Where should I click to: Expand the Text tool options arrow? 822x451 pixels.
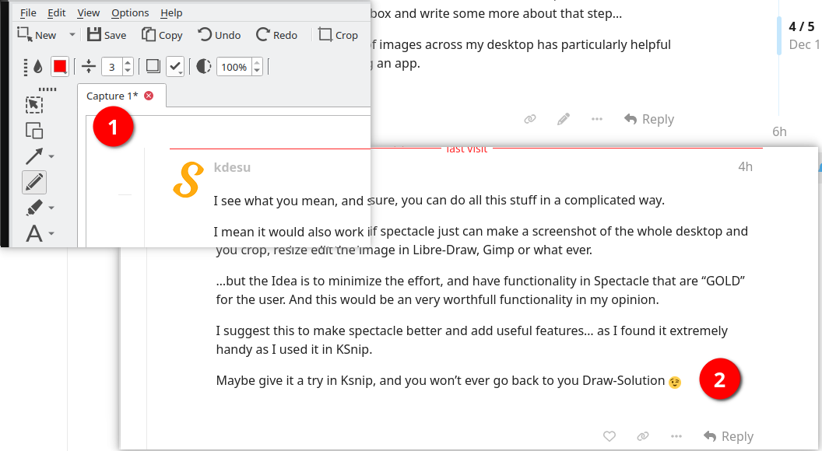[51, 233]
